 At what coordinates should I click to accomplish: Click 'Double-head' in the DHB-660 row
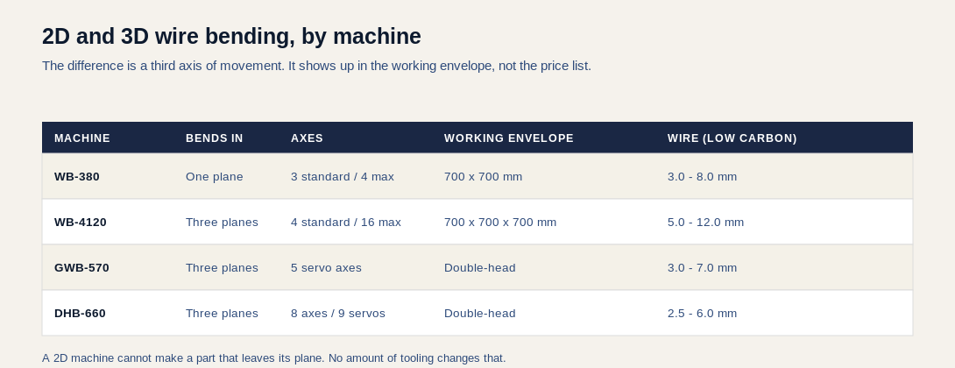tap(480, 314)
